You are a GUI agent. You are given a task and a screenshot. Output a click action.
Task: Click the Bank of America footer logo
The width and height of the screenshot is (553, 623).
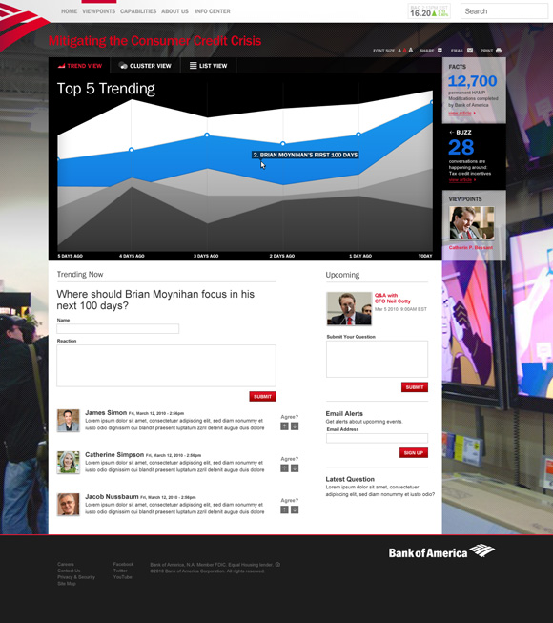(441, 551)
